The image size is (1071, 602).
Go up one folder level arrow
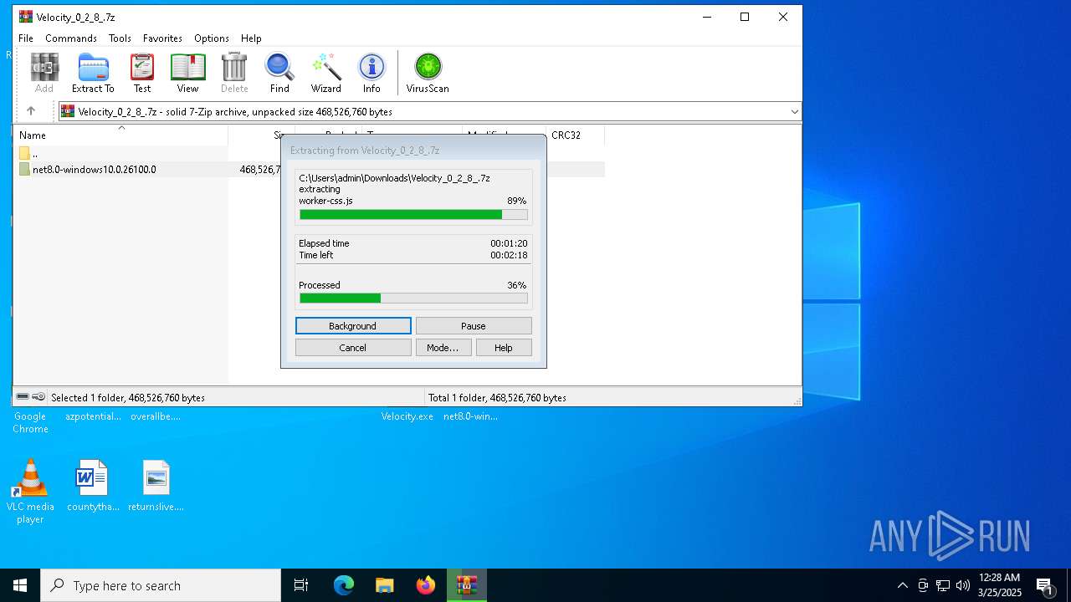pyautogui.click(x=31, y=111)
